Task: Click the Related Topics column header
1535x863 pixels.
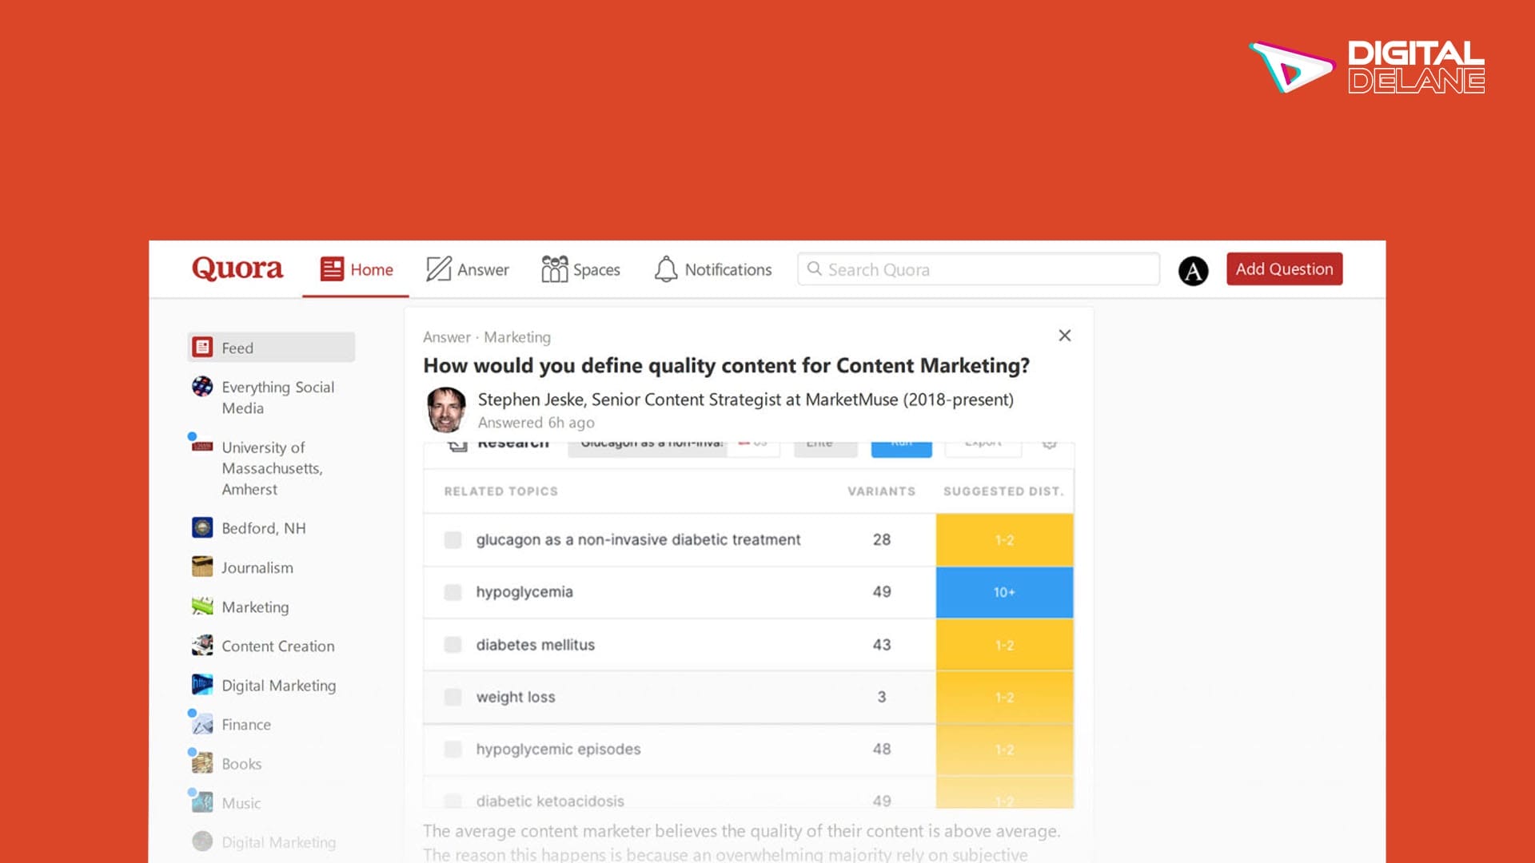Action: [x=501, y=491]
